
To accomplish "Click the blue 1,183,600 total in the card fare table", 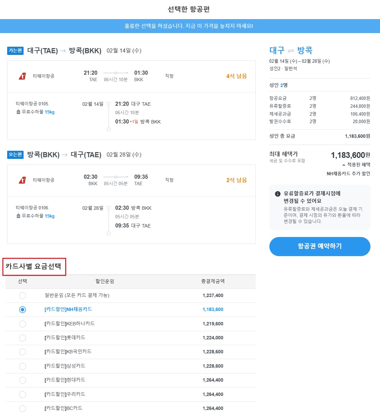I will tap(213, 310).
